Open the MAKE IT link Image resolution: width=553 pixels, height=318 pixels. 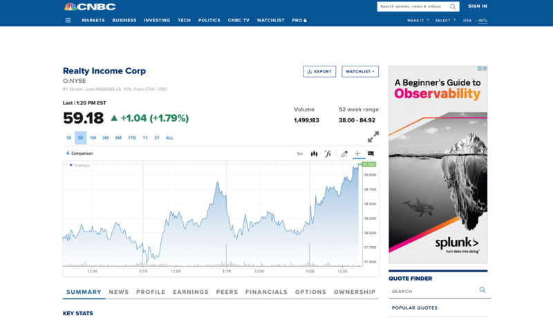coord(418,21)
